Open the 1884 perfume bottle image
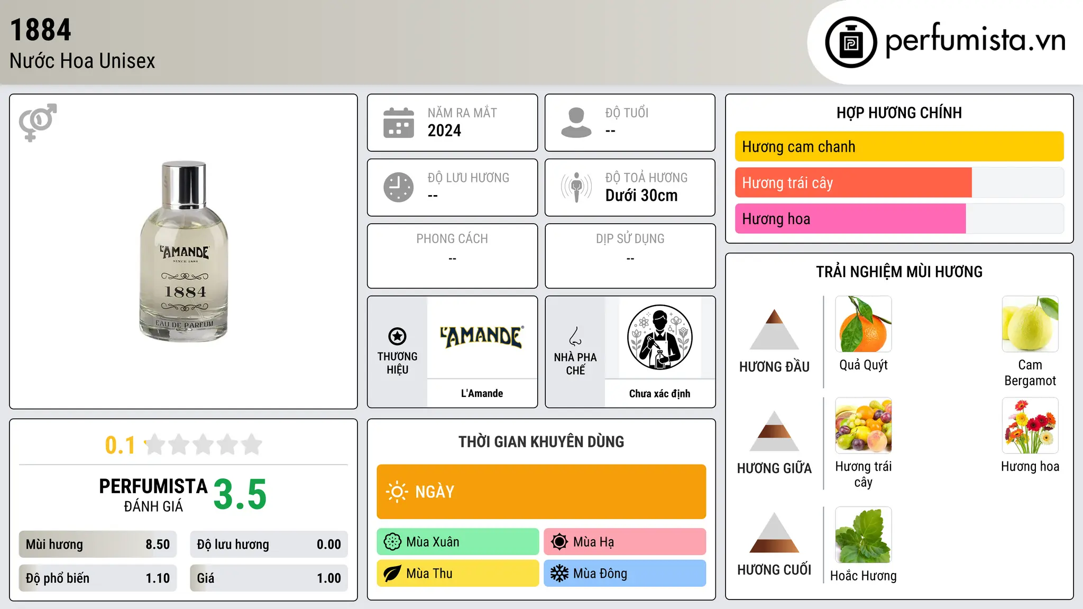 [184, 252]
